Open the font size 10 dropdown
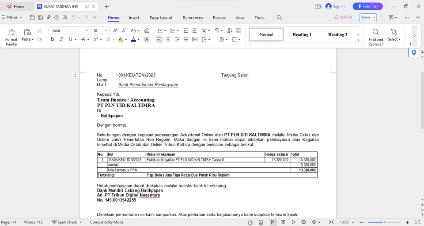Image resolution: width=424 pixels, height=226 pixels. click(106, 30)
